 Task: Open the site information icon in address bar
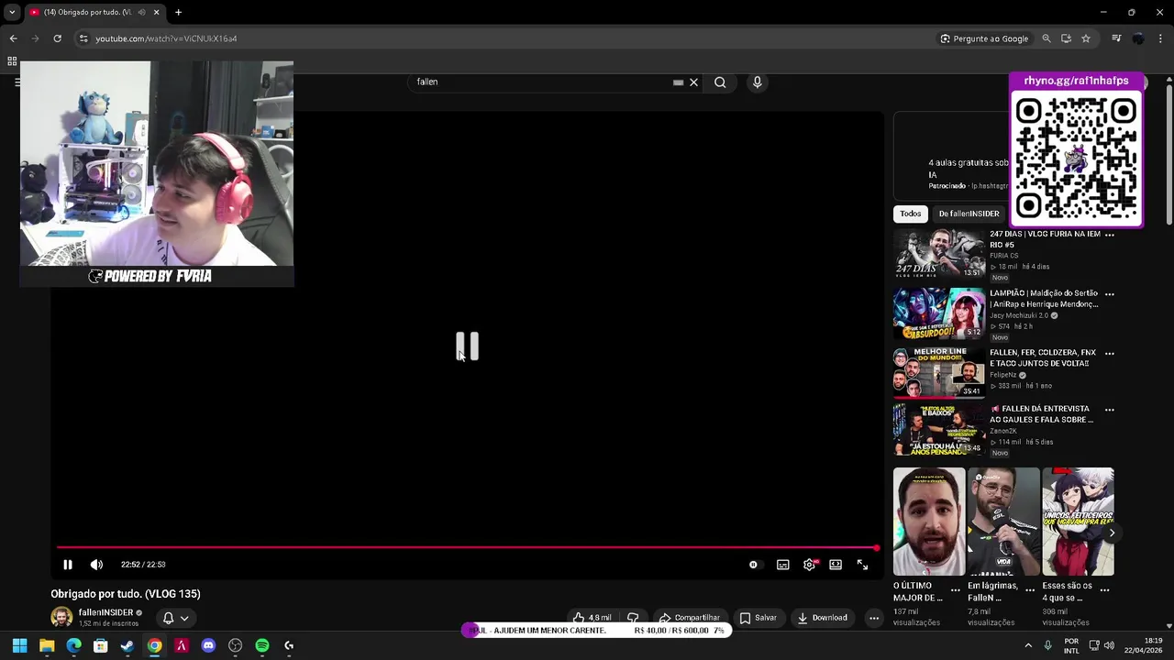pyautogui.click(x=83, y=38)
